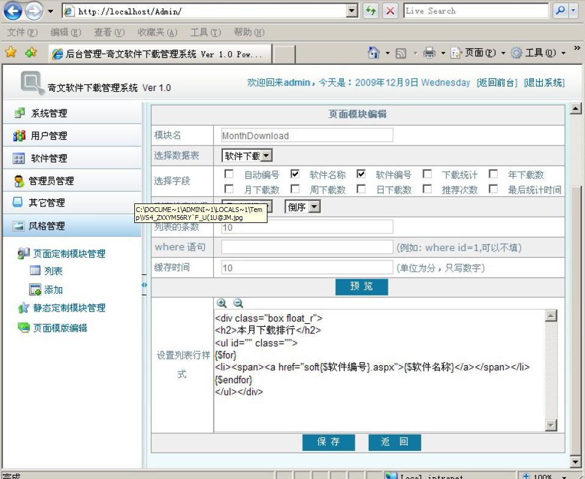Image resolution: width=585 pixels, height=479 pixels.
Task: Check the 下载统计 checkbox
Action: point(427,174)
